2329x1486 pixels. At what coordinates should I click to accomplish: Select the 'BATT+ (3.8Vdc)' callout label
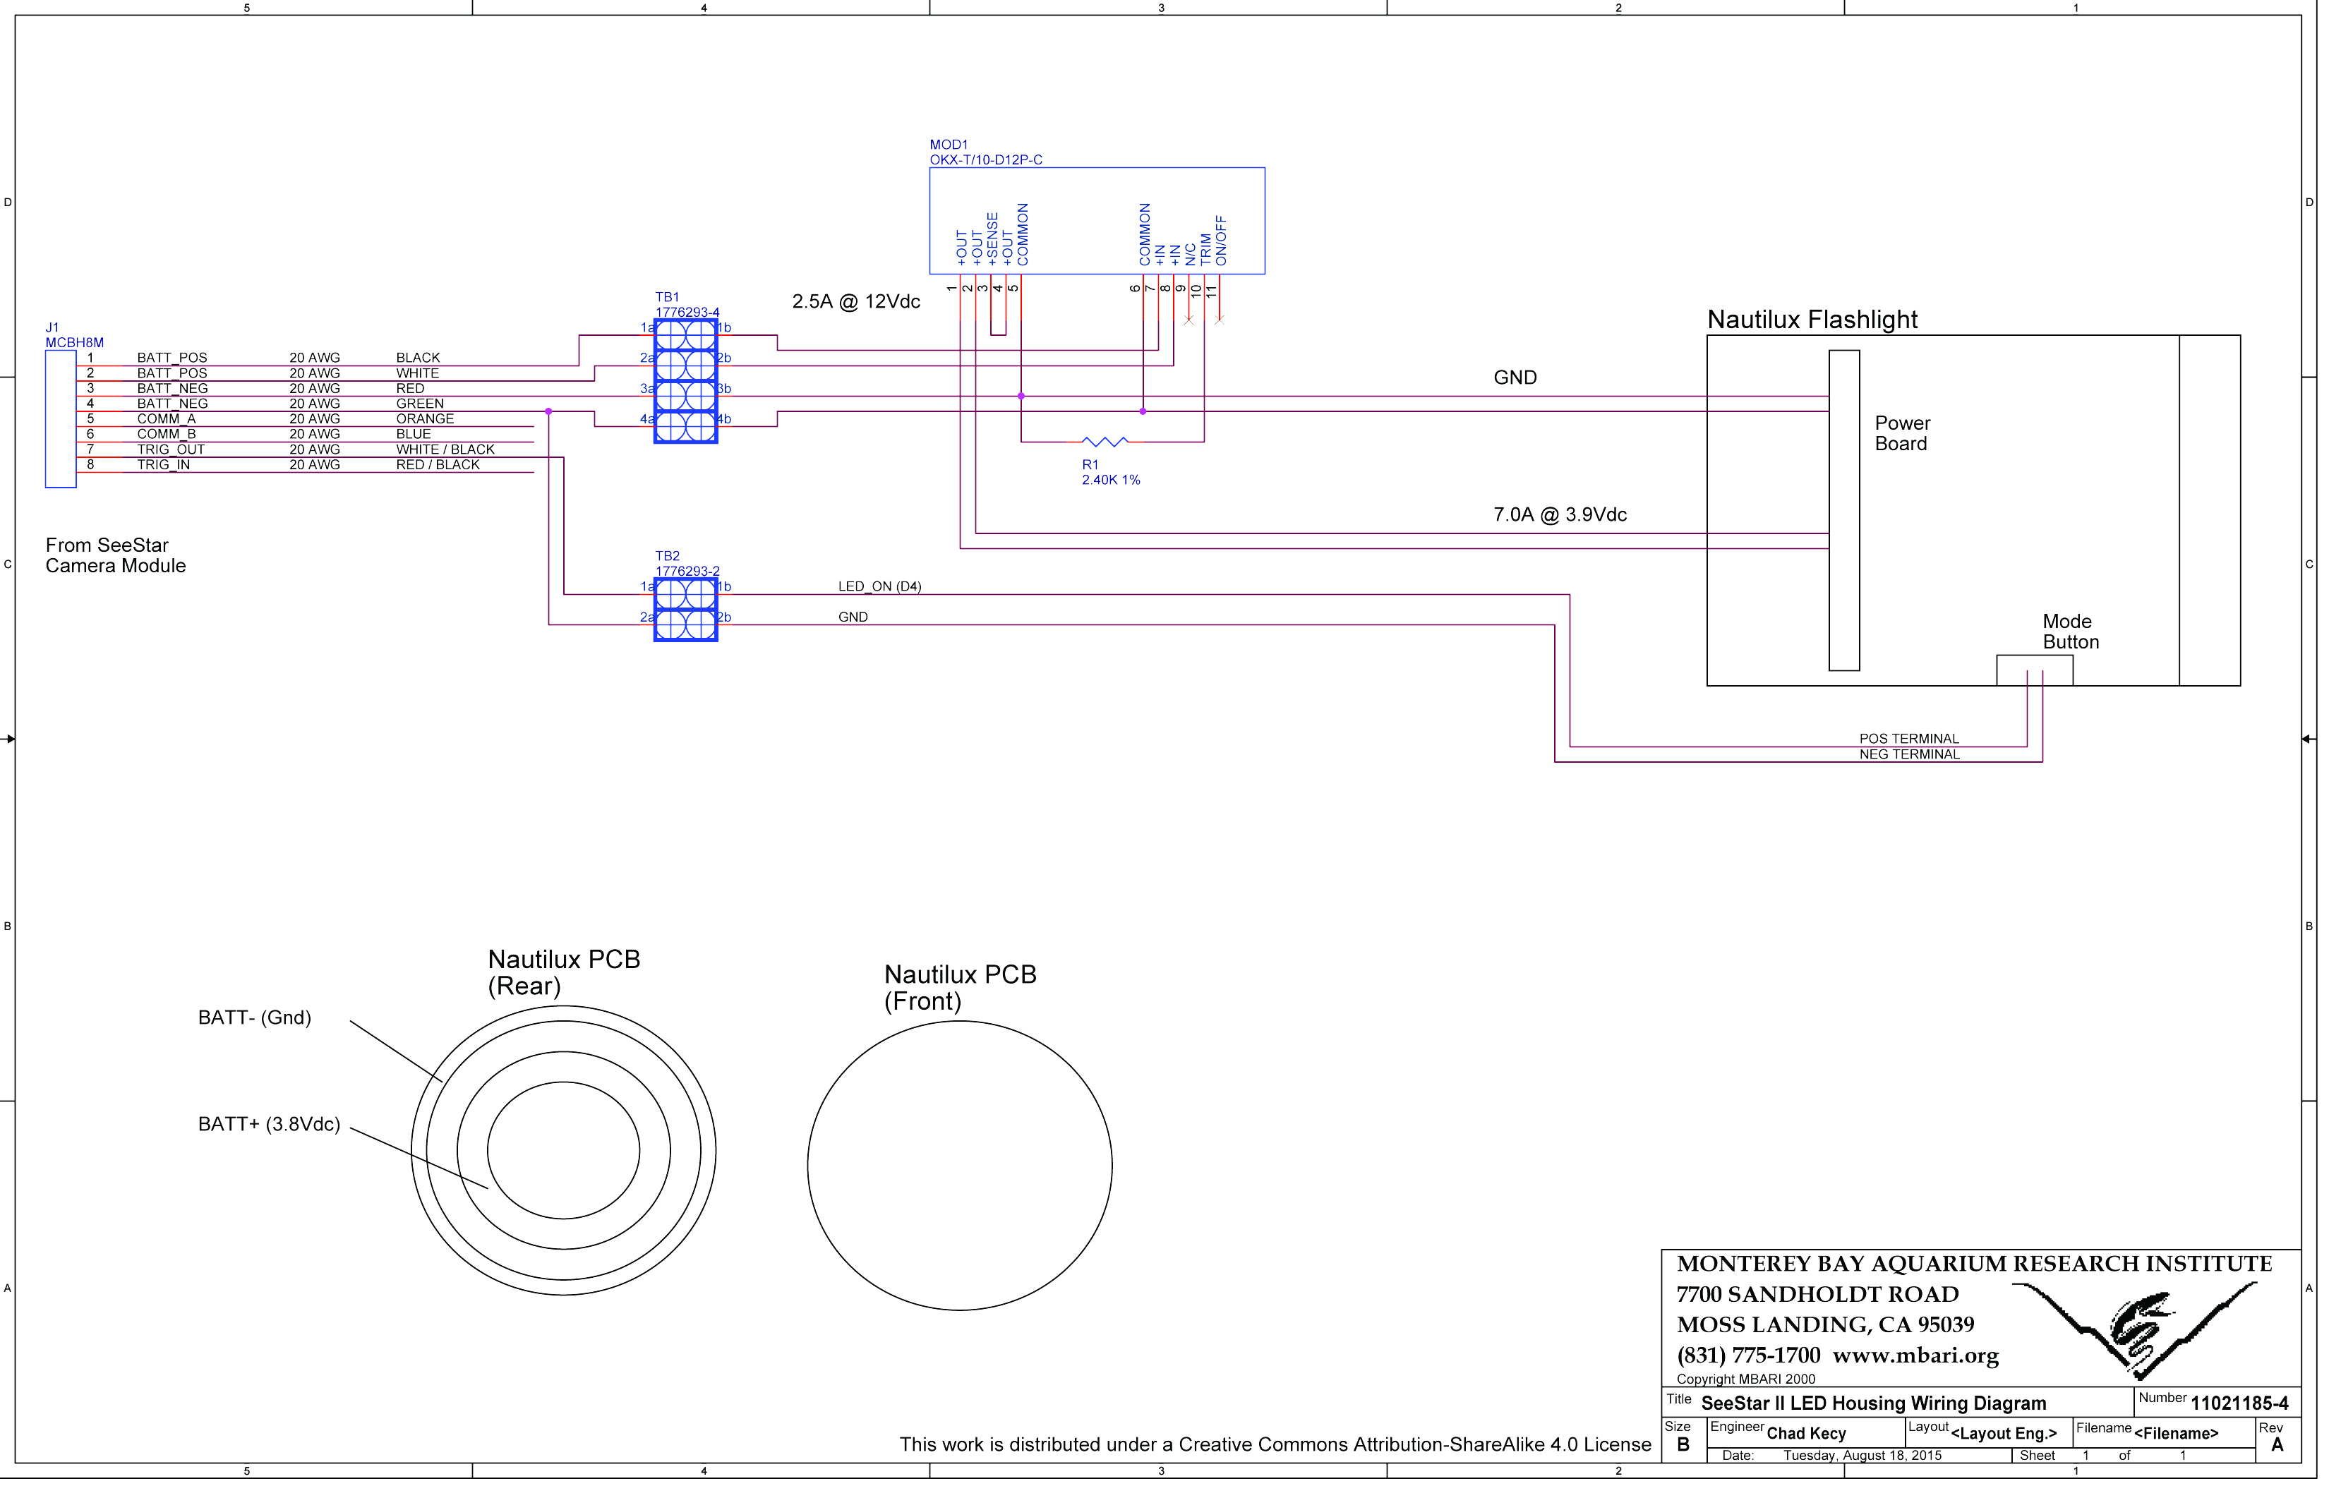[269, 1125]
